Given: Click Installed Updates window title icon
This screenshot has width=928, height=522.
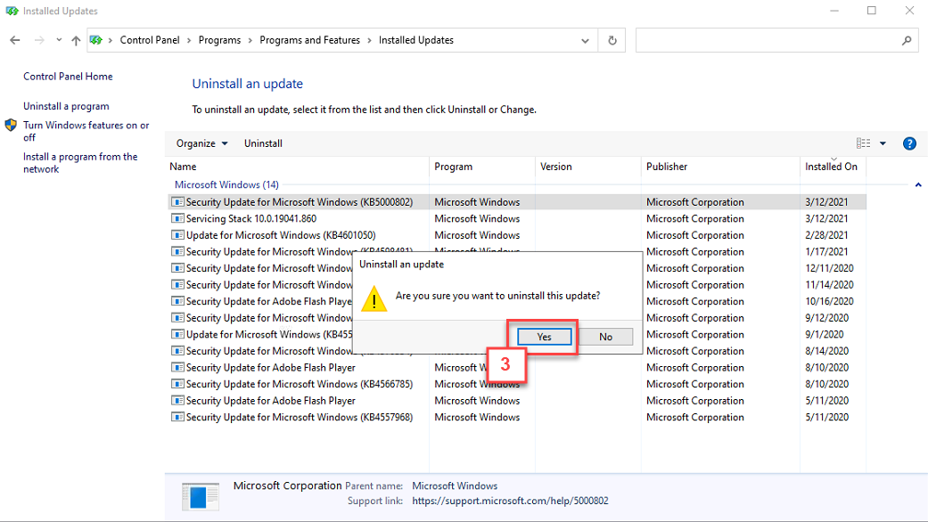Looking at the screenshot, I should pos(12,11).
